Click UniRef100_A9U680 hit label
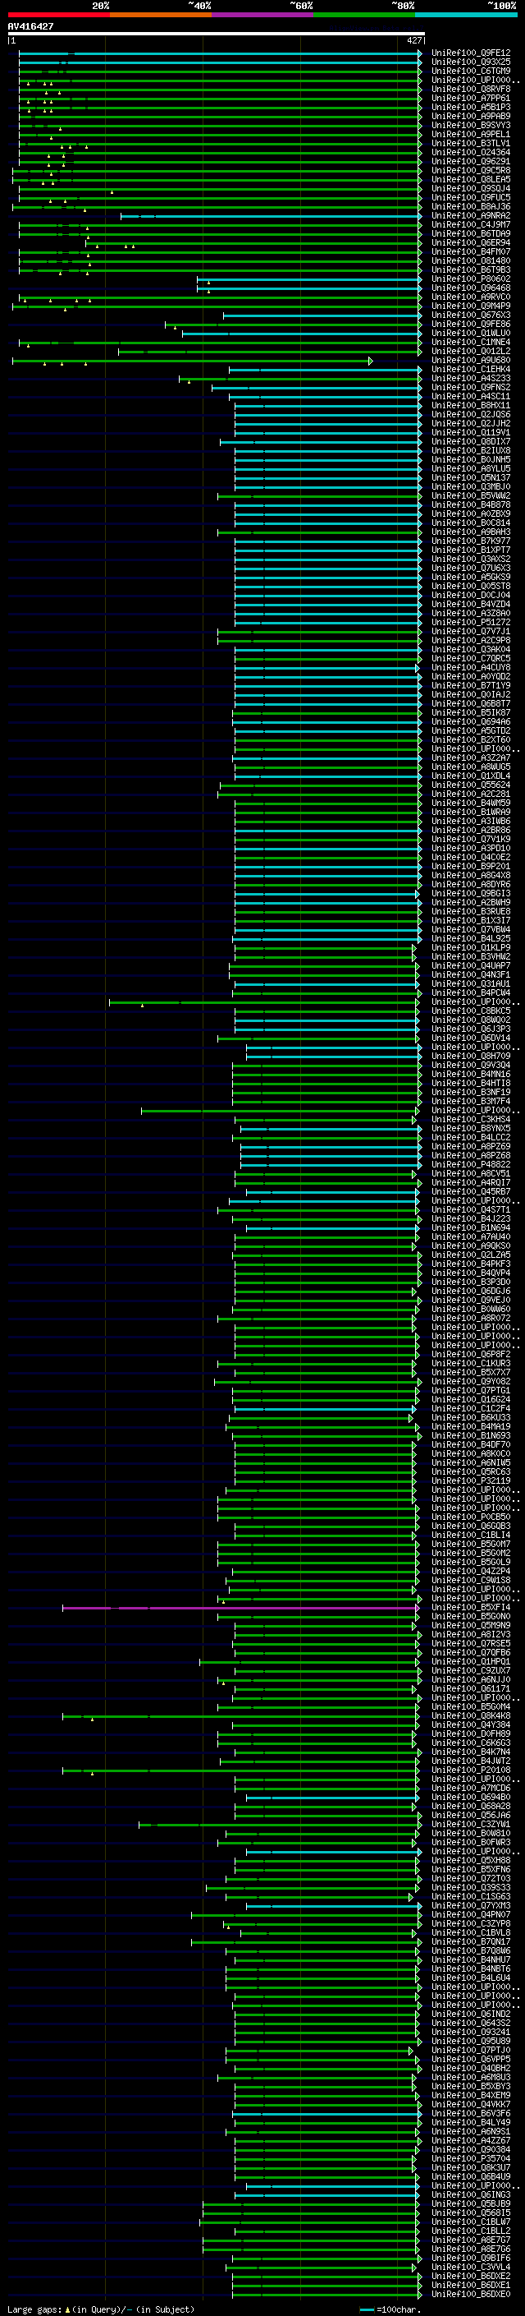Screen dimensions: 525x2316 pyautogui.click(x=471, y=361)
